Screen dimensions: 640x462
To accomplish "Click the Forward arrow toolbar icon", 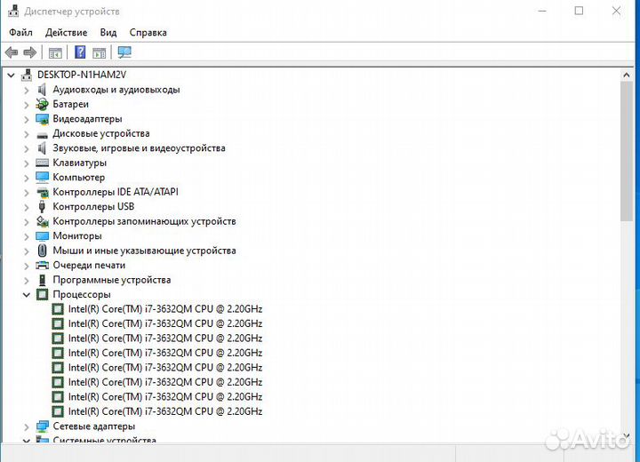I will coord(30,52).
